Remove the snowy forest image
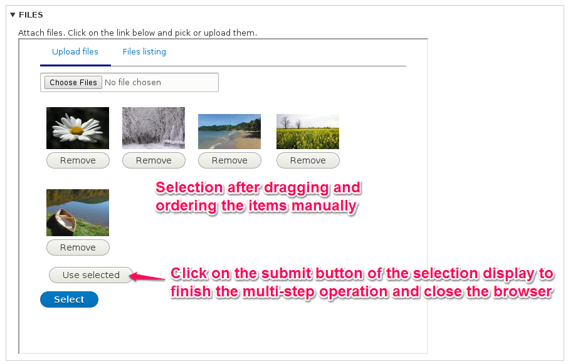 [154, 160]
